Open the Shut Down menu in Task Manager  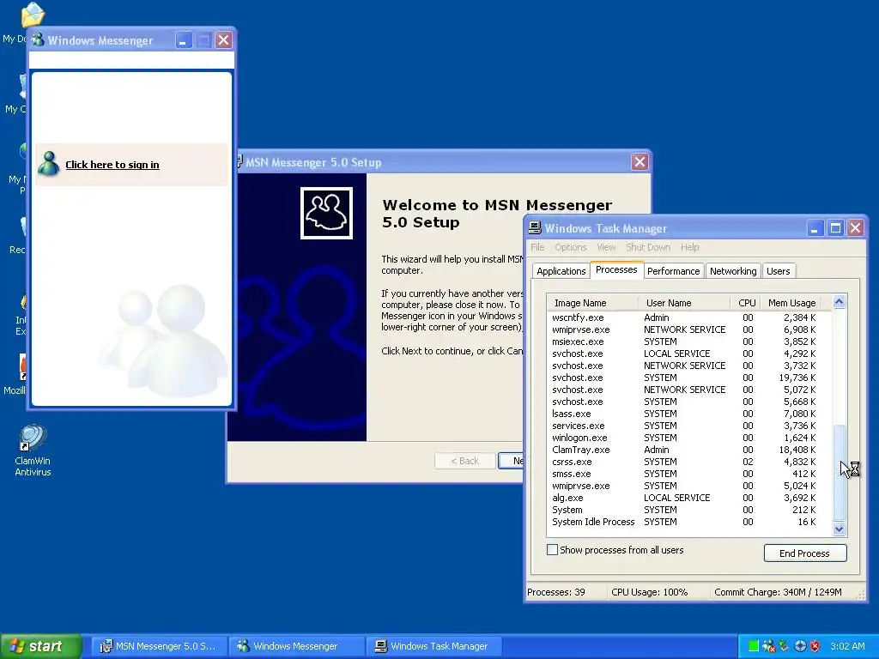pos(648,247)
